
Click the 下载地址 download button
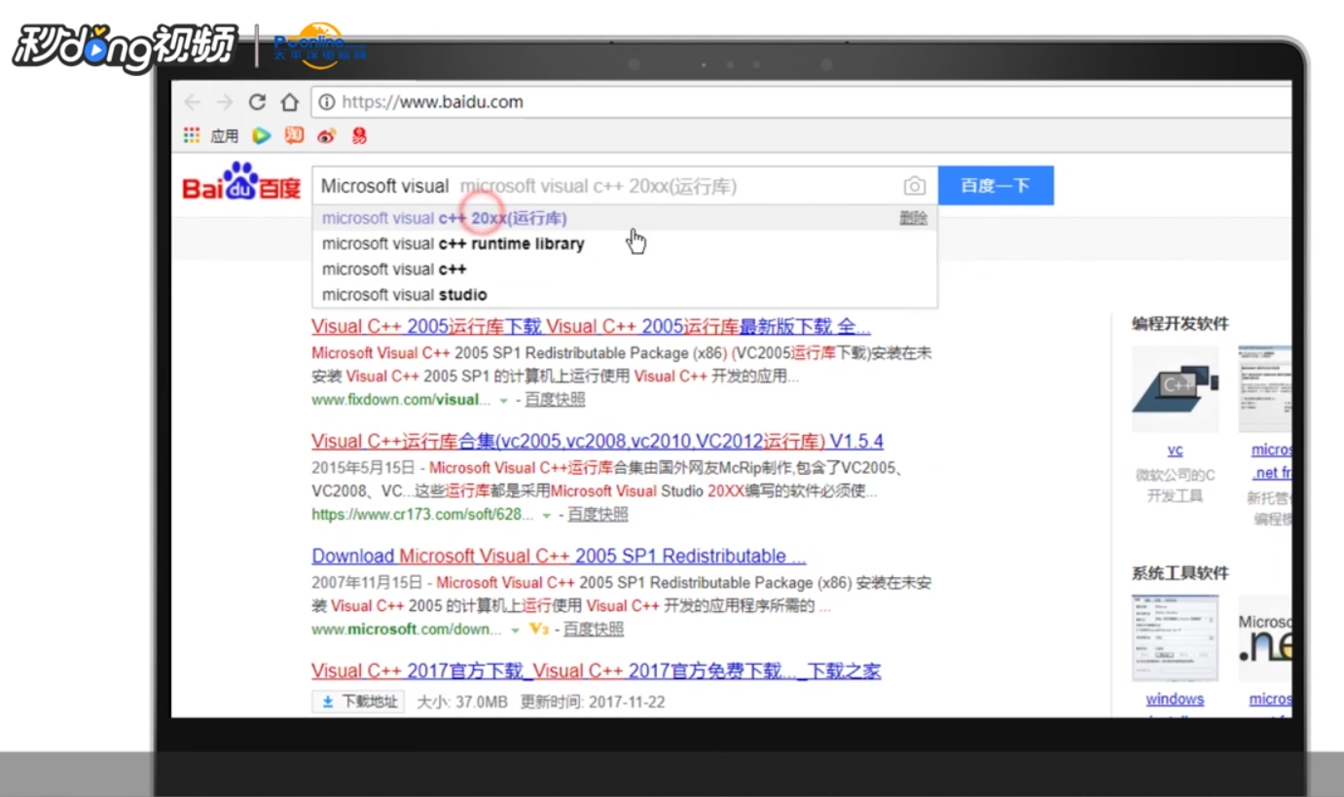pyautogui.click(x=357, y=702)
